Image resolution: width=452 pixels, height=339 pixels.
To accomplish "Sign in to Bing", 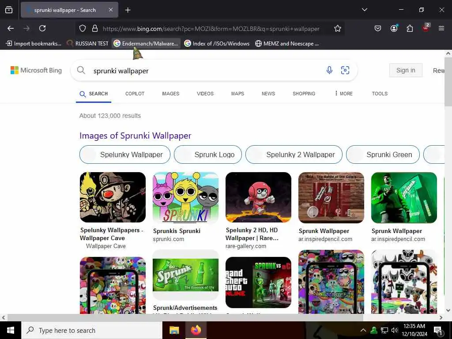I will click(406, 70).
